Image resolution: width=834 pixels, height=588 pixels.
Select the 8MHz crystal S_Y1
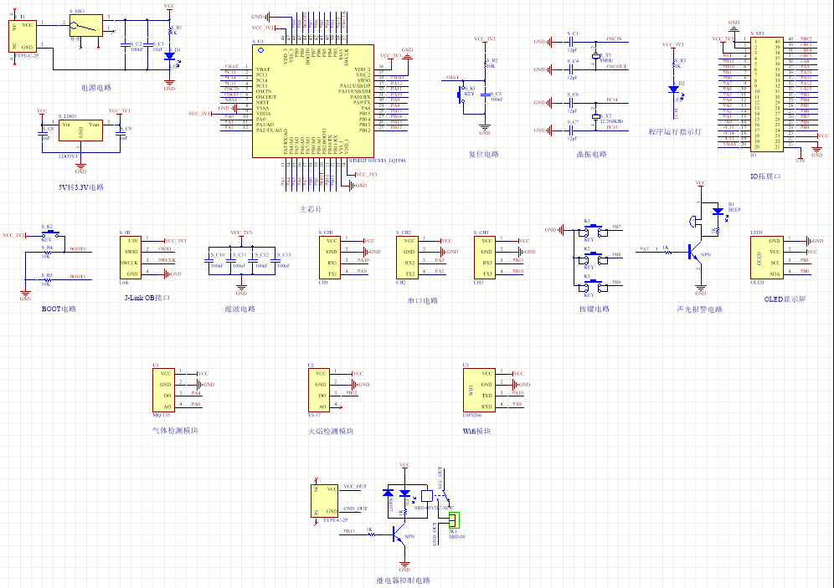pos(595,56)
